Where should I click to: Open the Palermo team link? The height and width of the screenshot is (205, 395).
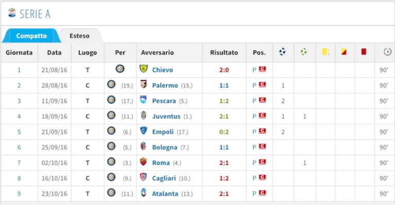(165, 85)
